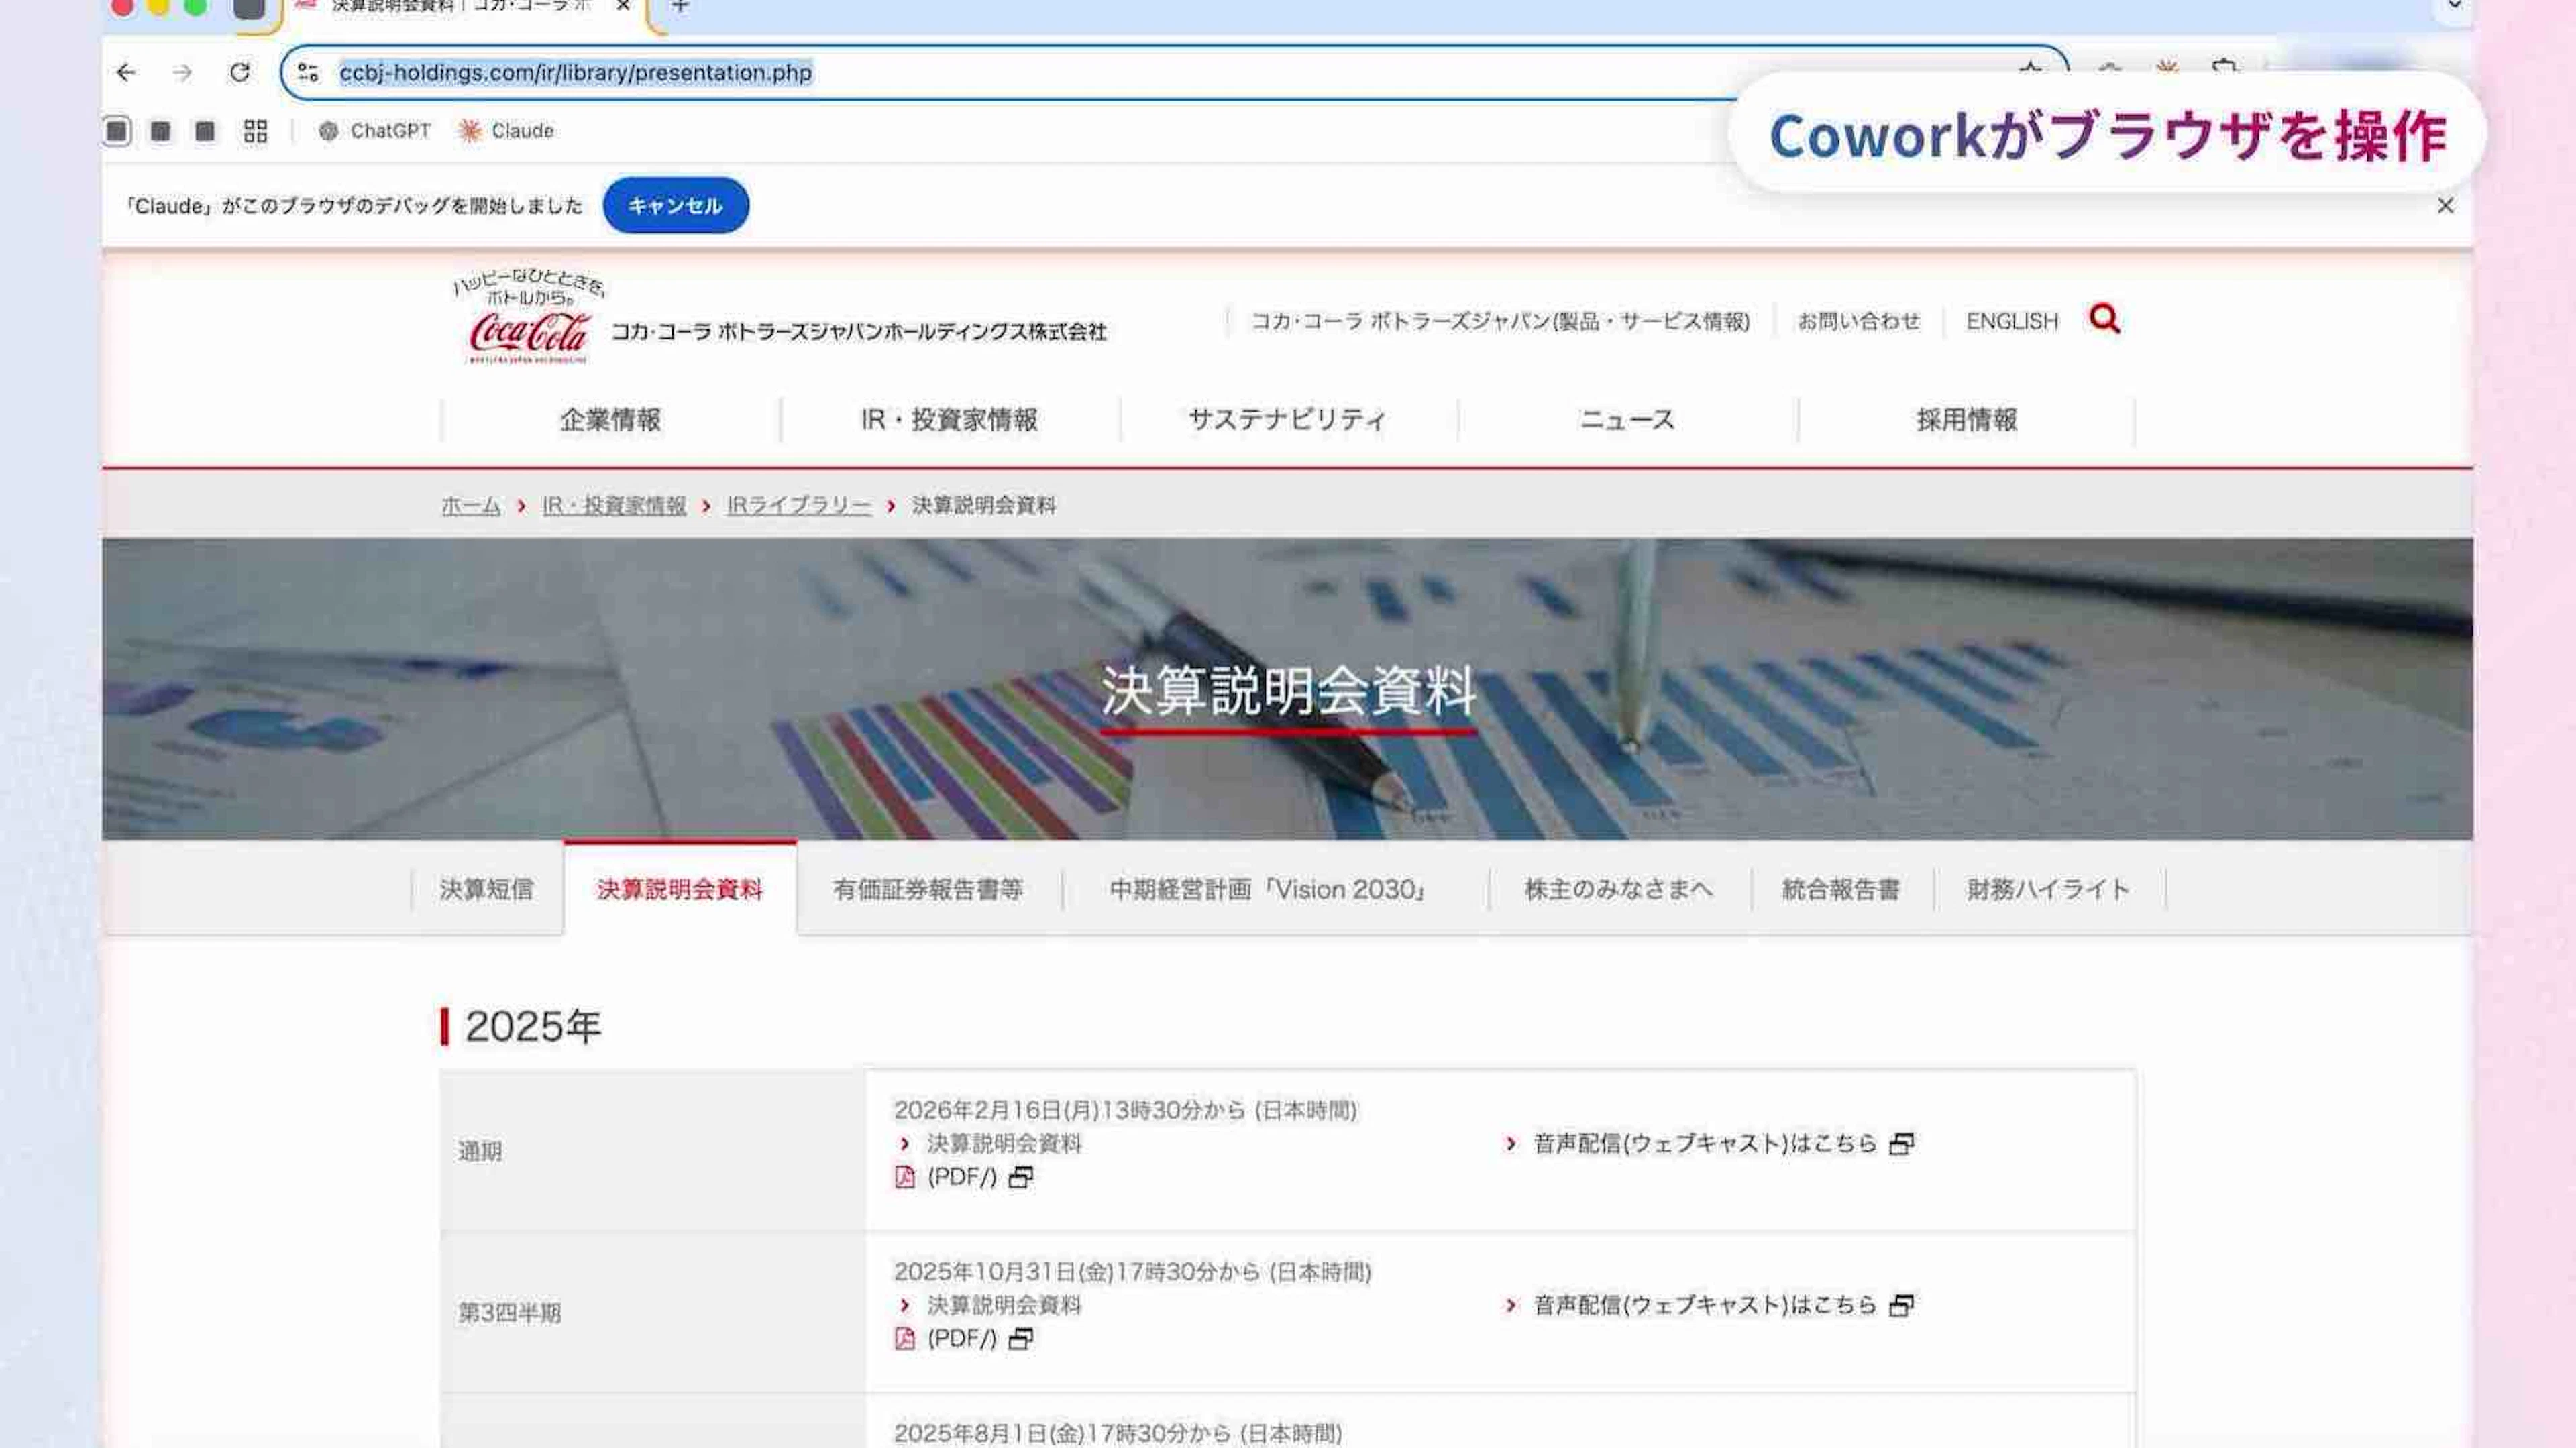
Task: Switch to the 統合報告書 tab
Action: [1840, 889]
